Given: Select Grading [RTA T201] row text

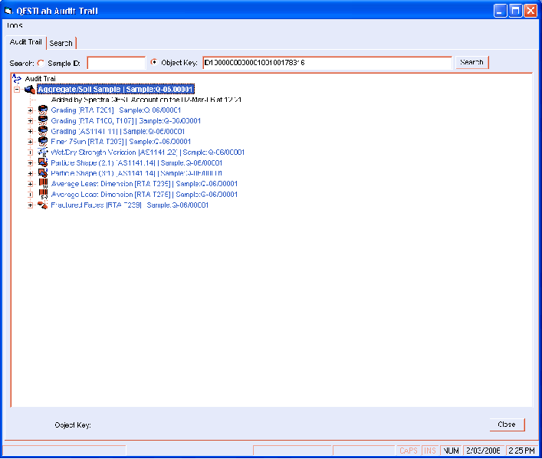Looking at the screenshot, I should [116, 110].
